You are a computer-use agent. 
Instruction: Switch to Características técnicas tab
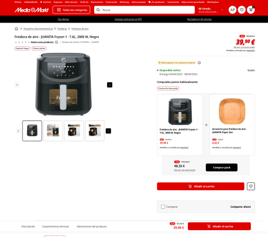coord(55,226)
